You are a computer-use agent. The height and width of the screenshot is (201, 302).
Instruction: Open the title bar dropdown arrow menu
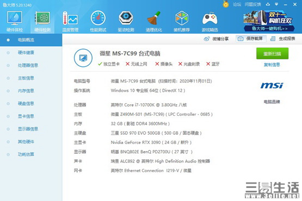pos(276,4)
